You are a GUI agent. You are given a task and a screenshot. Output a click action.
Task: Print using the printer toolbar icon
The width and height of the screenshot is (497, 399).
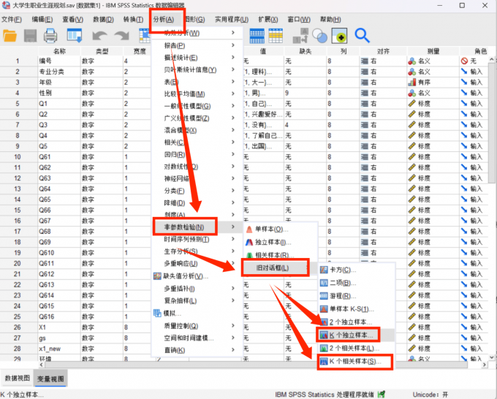click(50, 36)
